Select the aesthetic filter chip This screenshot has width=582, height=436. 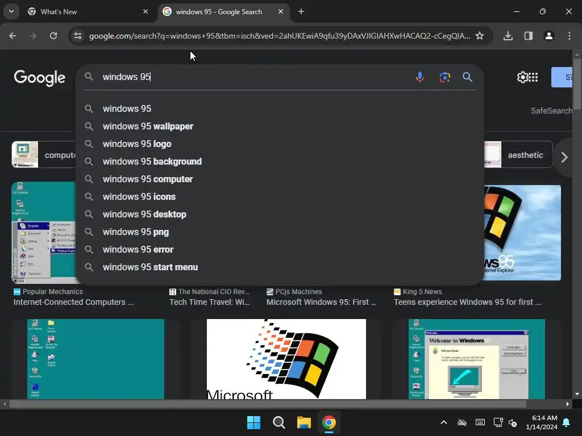(x=518, y=154)
